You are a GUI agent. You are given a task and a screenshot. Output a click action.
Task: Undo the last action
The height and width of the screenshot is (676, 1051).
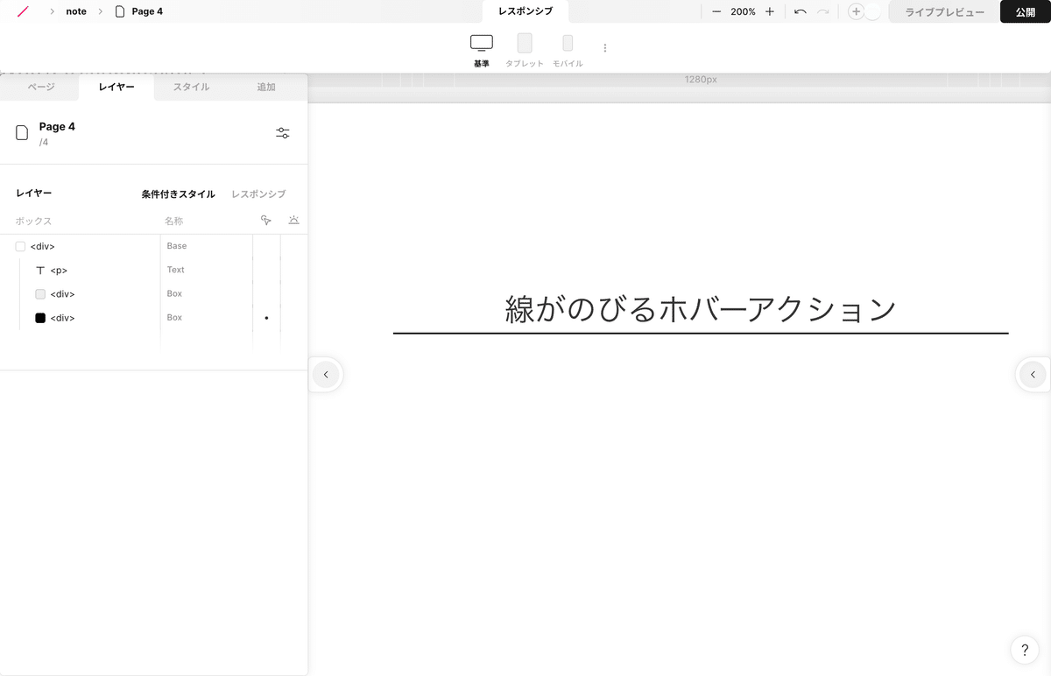pyautogui.click(x=800, y=11)
